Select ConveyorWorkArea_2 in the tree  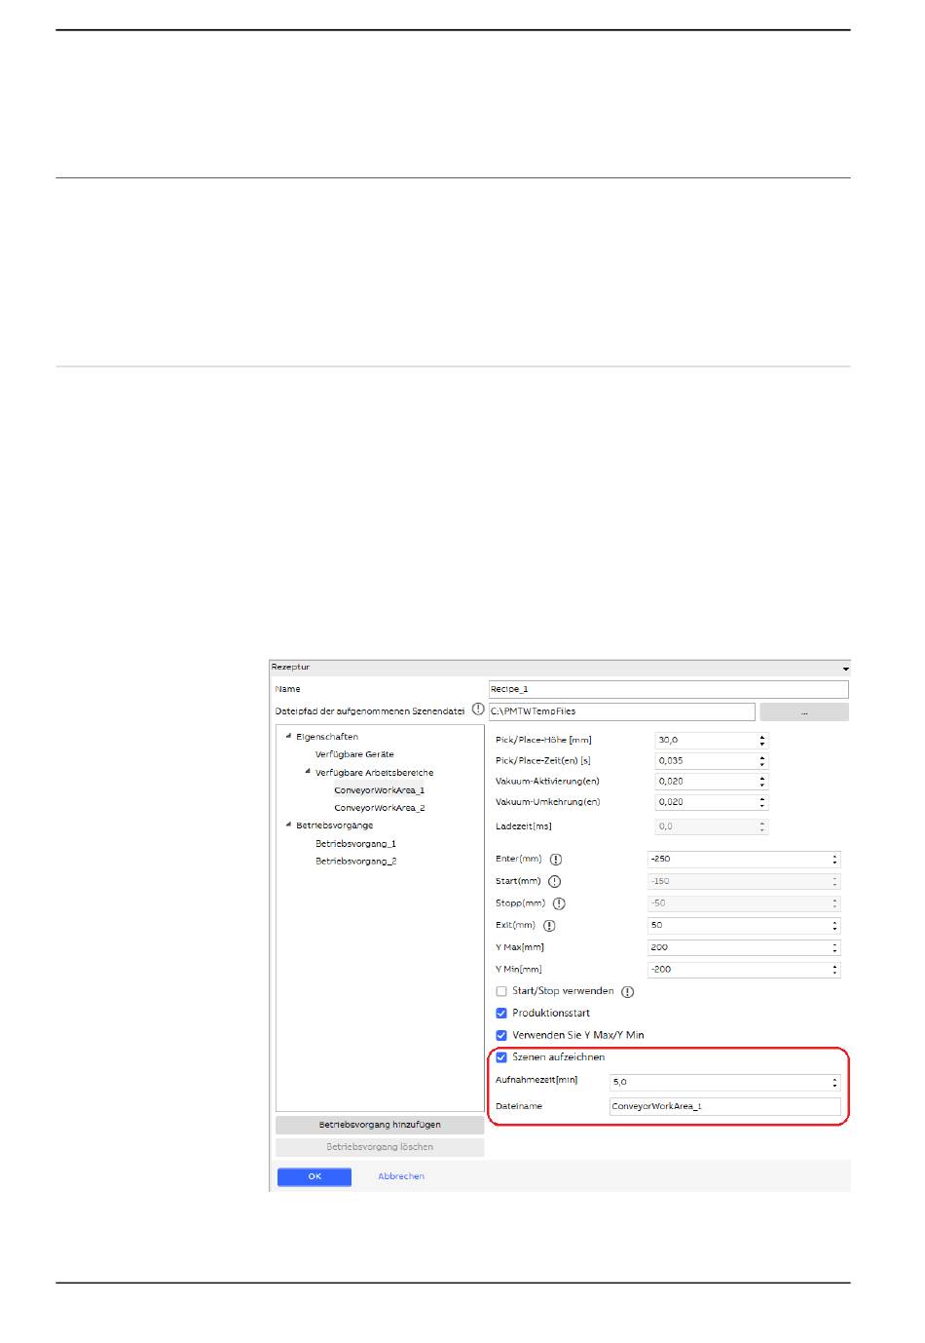pos(379,808)
